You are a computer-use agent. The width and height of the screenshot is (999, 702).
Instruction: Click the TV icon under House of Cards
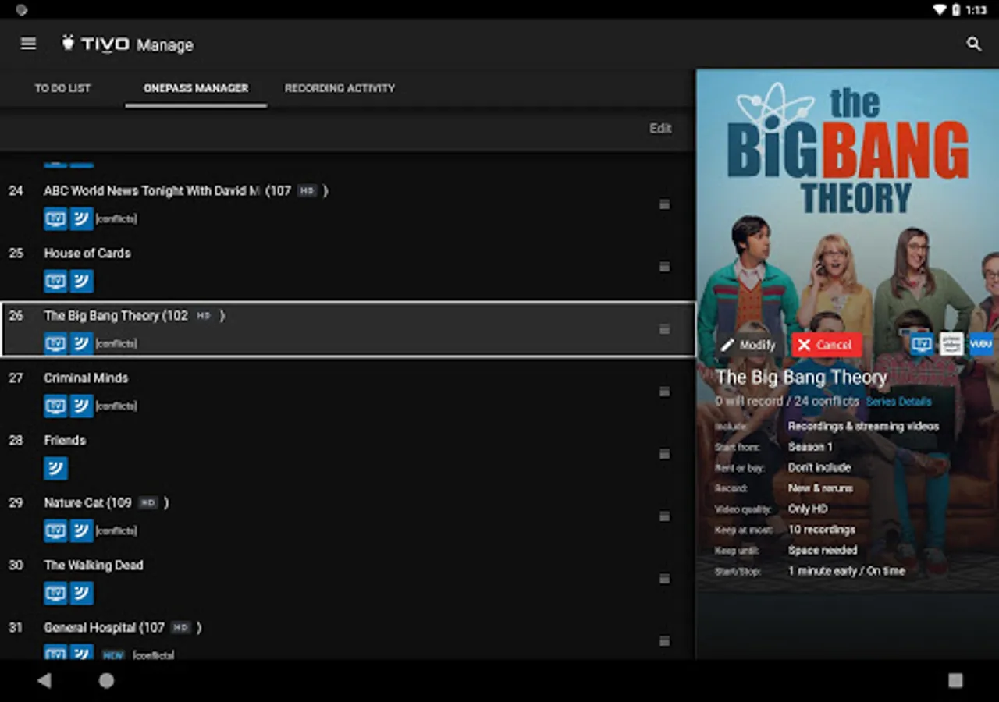tap(55, 281)
